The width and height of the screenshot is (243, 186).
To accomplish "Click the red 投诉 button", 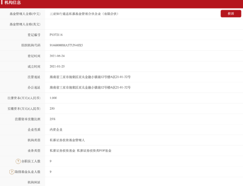I will click(x=231, y=14).
